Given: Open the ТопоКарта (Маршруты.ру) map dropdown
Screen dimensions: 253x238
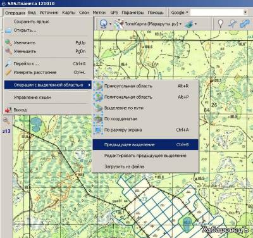Looking at the screenshot, I should point(153,24).
